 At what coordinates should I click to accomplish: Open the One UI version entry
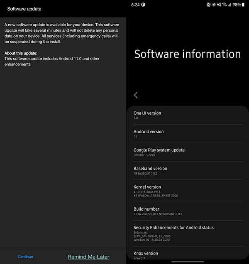188,115
